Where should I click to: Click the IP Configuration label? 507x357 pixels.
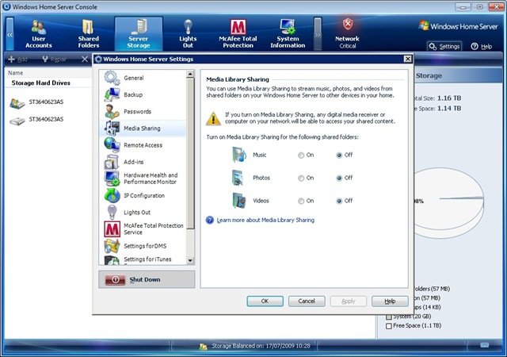[144, 196]
